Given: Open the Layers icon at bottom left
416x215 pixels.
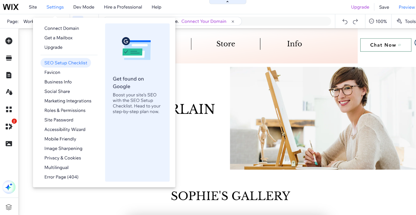Looking at the screenshot, I should (9, 207).
